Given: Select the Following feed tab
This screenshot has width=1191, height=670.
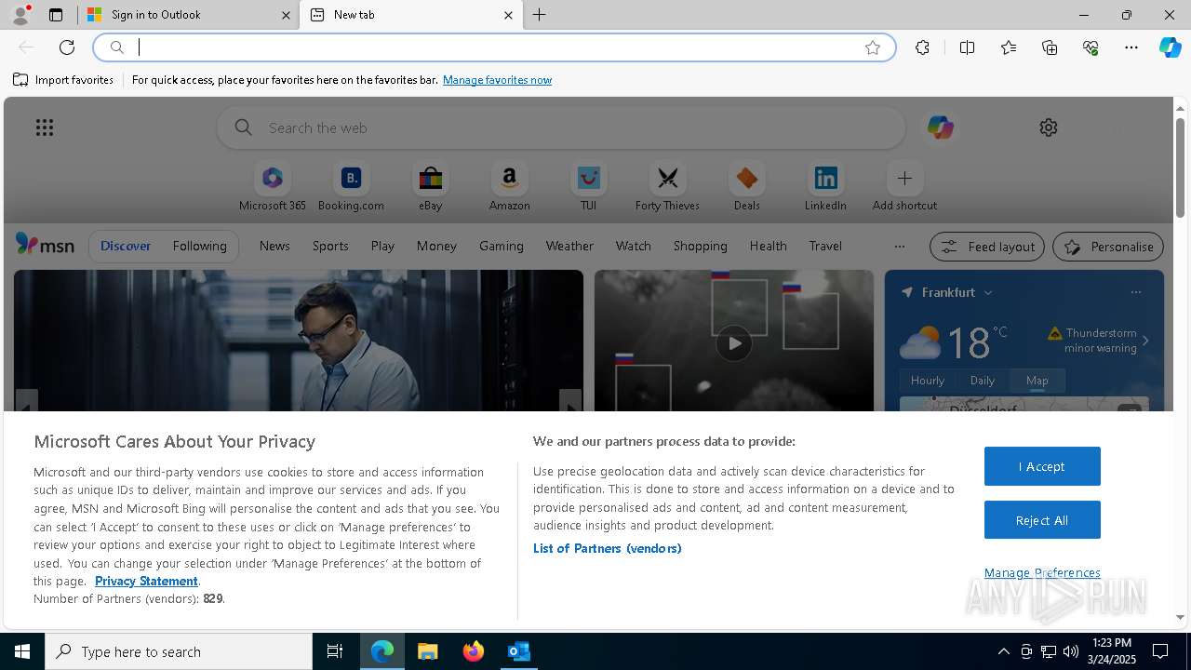Looking at the screenshot, I should [199, 246].
